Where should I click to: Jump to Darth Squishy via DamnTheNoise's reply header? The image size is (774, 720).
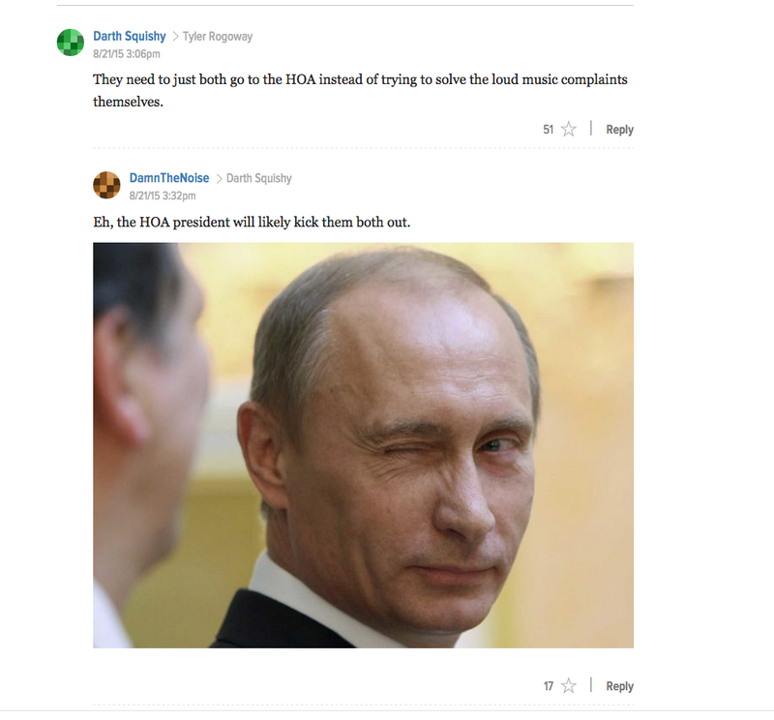(259, 178)
